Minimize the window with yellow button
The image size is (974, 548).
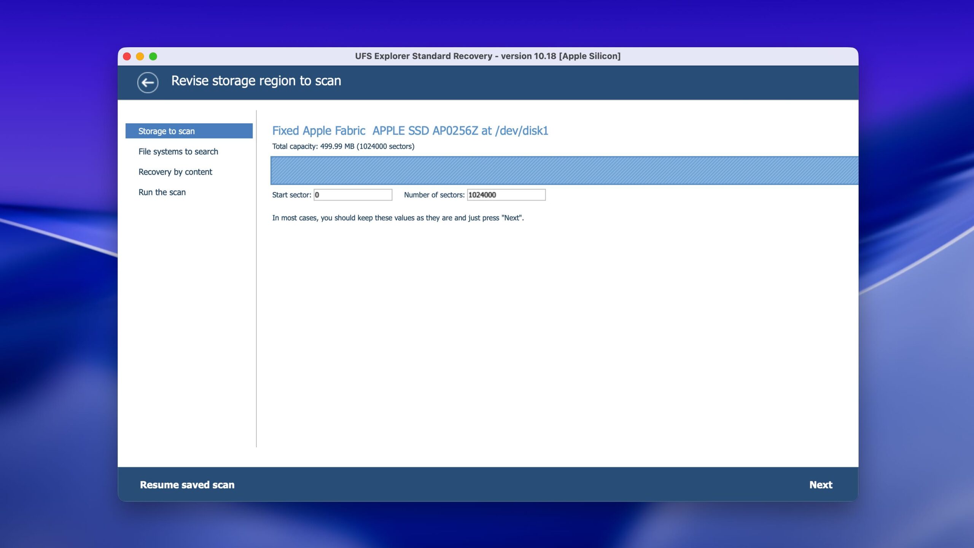pos(140,56)
